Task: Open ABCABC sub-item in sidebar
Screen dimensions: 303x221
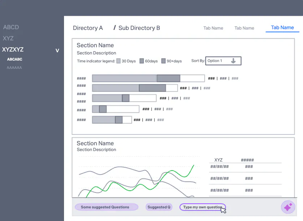Action: click(x=15, y=59)
